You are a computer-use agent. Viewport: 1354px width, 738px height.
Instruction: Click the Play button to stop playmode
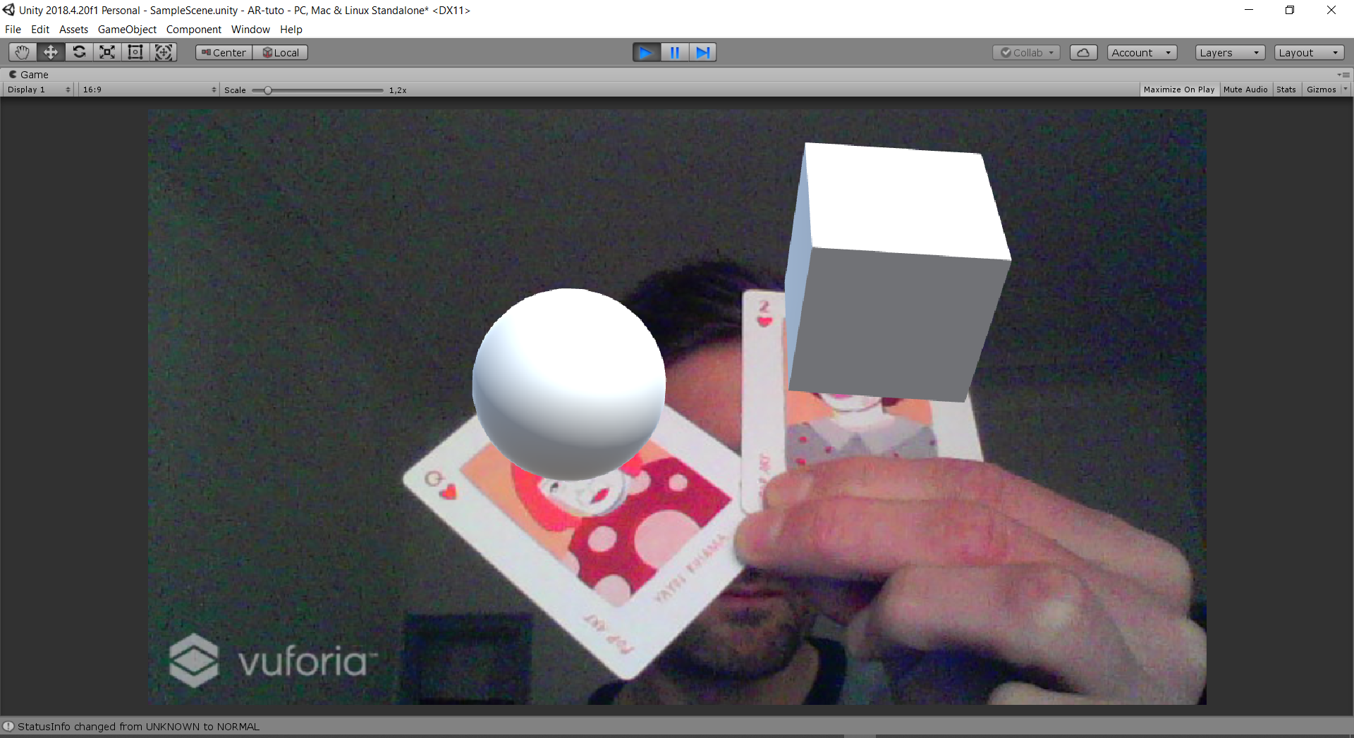pyautogui.click(x=646, y=52)
